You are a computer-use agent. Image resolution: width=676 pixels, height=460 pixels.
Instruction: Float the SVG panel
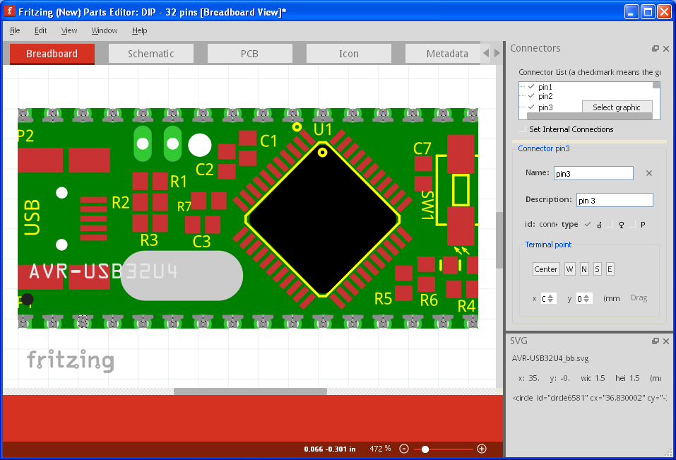click(656, 341)
